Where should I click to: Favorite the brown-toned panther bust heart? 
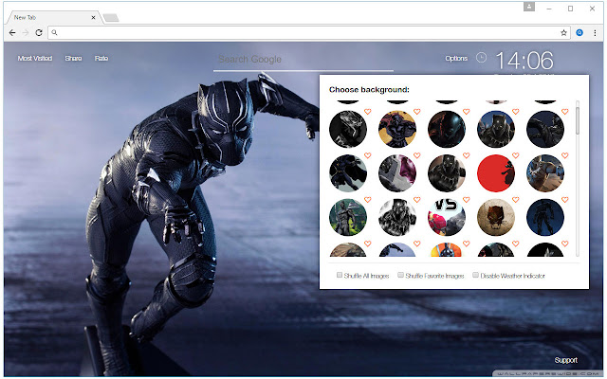point(467,155)
